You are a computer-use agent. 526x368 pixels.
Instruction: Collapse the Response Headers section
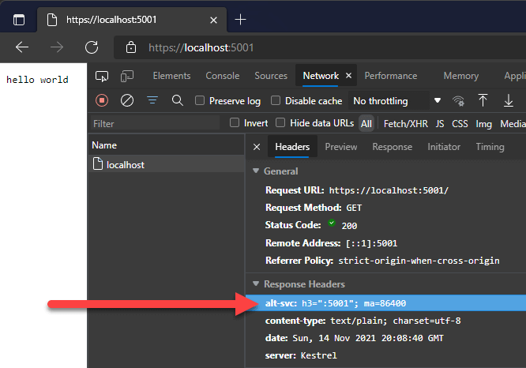tap(255, 284)
